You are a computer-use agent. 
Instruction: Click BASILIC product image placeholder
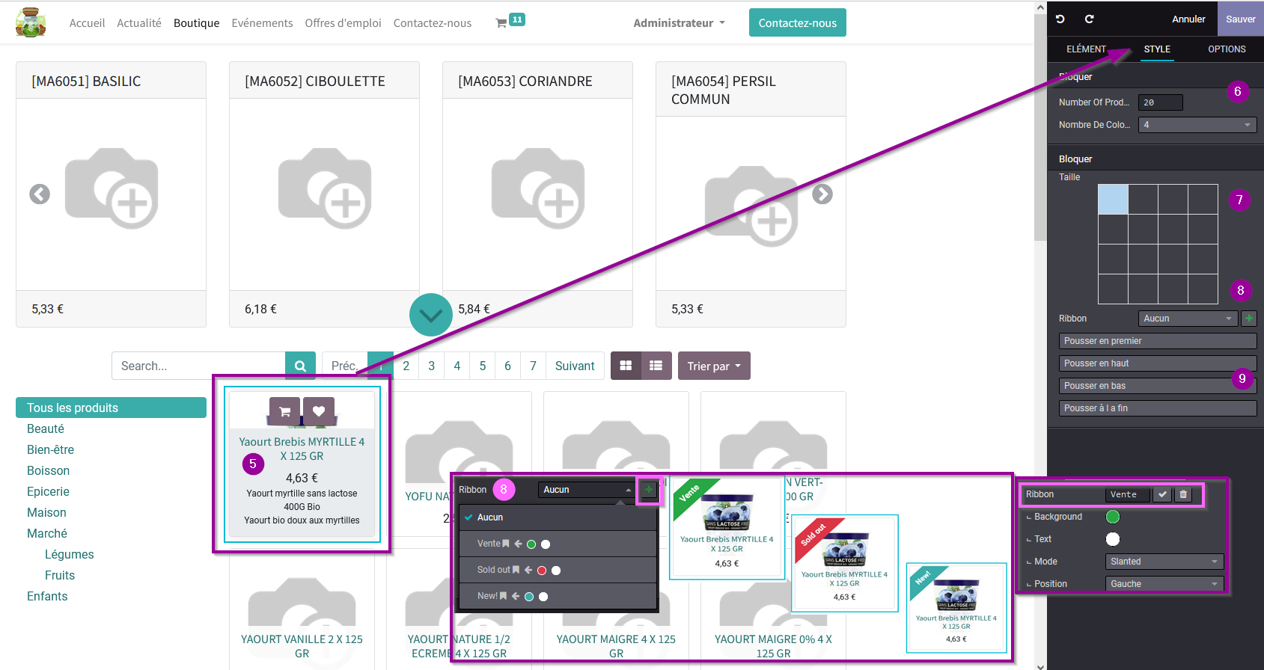pyautogui.click(x=112, y=188)
